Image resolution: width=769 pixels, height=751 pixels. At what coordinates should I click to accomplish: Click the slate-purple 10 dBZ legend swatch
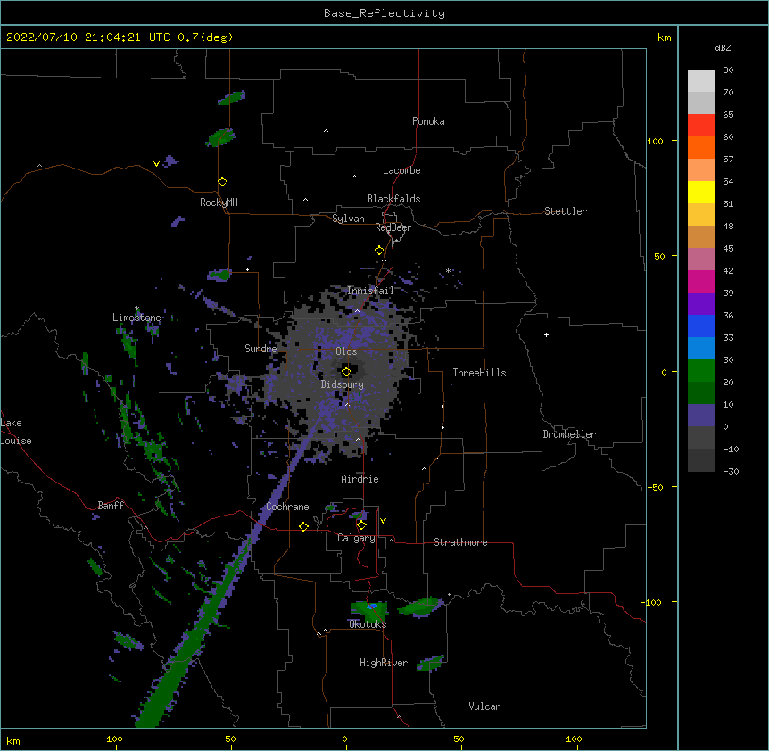(701, 416)
